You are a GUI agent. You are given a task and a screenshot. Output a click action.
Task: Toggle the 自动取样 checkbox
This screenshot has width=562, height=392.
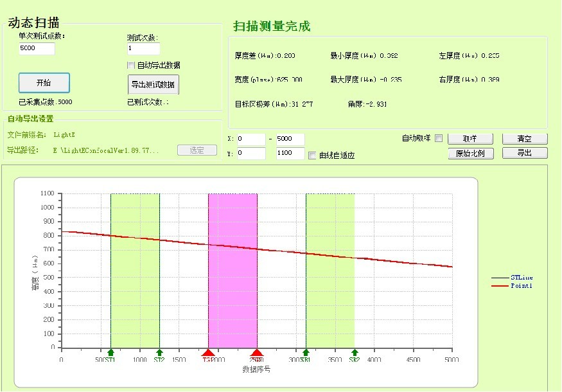pyautogui.click(x=439, y=138)
